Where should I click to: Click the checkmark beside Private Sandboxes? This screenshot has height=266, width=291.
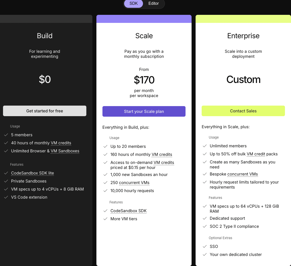click(6, 181)
